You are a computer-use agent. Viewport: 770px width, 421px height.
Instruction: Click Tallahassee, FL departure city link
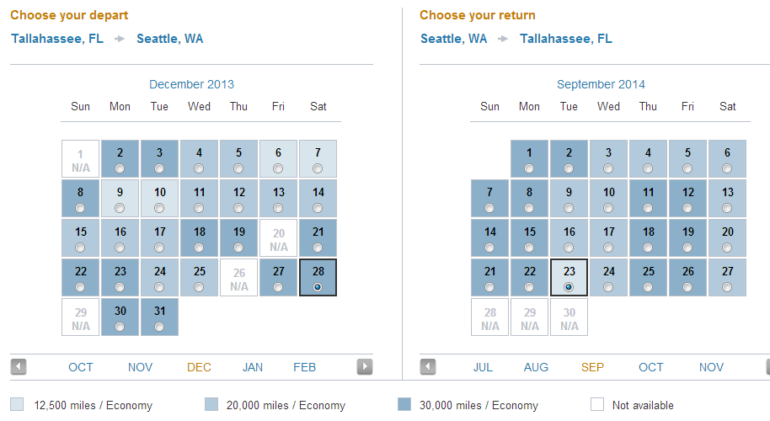point(57,39)
